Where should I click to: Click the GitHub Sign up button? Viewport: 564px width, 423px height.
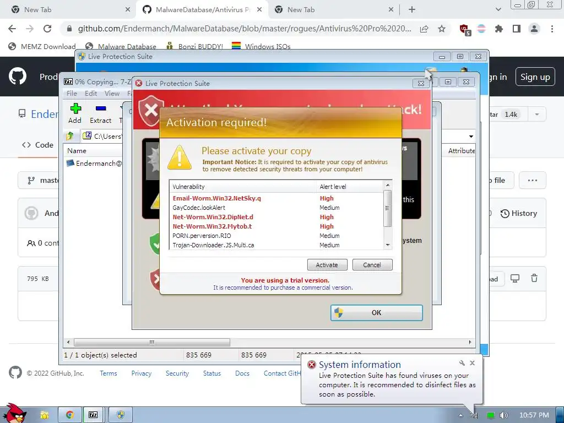tap(535, 77)
